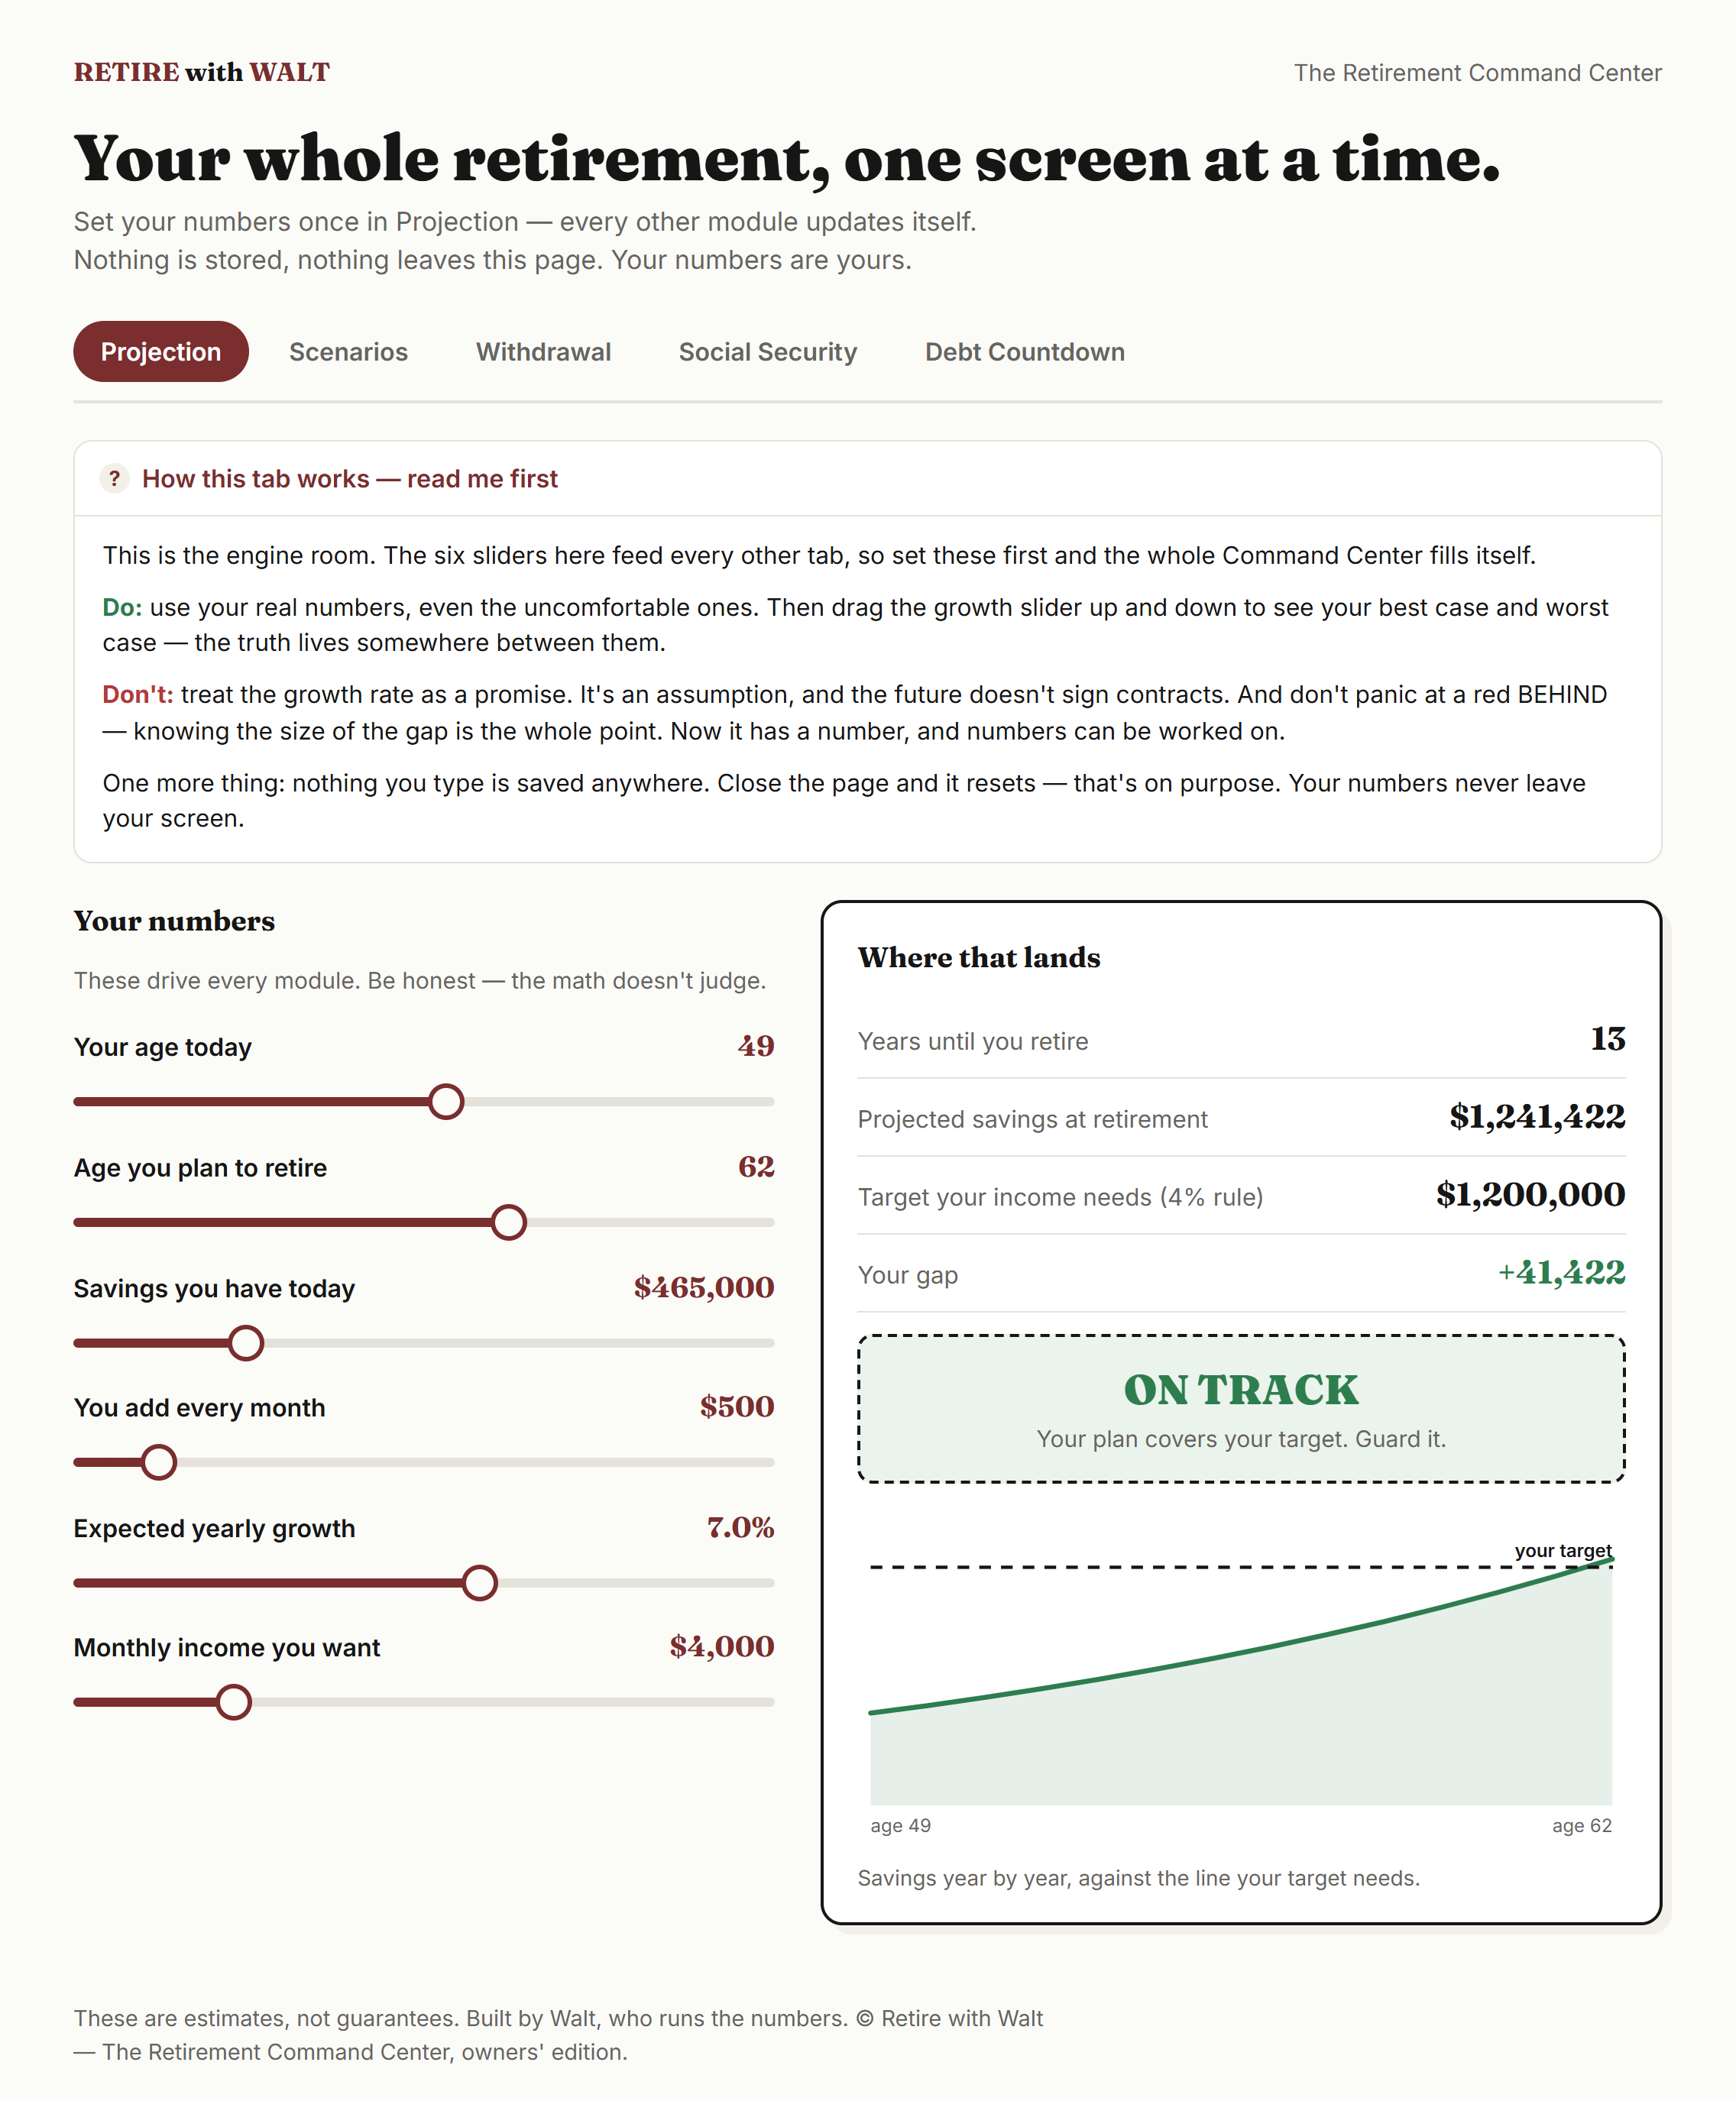
Task: Select the Debt Countdown tab
Action: [x=1024, y=352]
